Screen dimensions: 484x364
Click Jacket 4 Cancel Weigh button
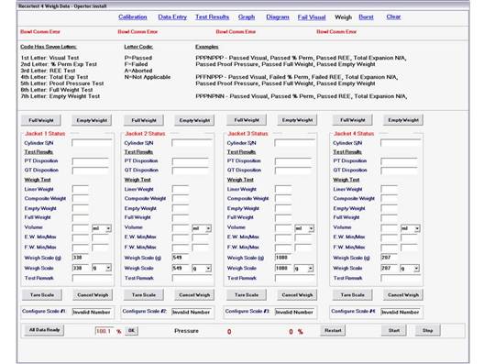[x=403, y=295]
